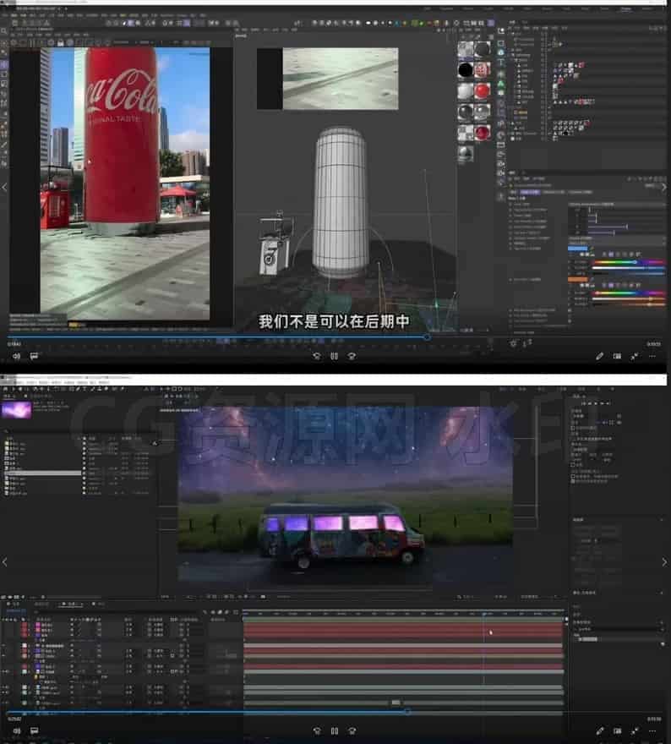Mute volume in the bottom video player
This screenshot has width=671, height=744.
(17, 730)
